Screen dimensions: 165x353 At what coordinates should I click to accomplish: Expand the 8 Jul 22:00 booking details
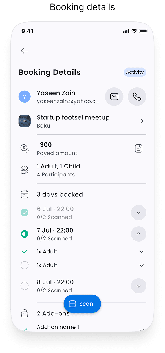point(138,286)
